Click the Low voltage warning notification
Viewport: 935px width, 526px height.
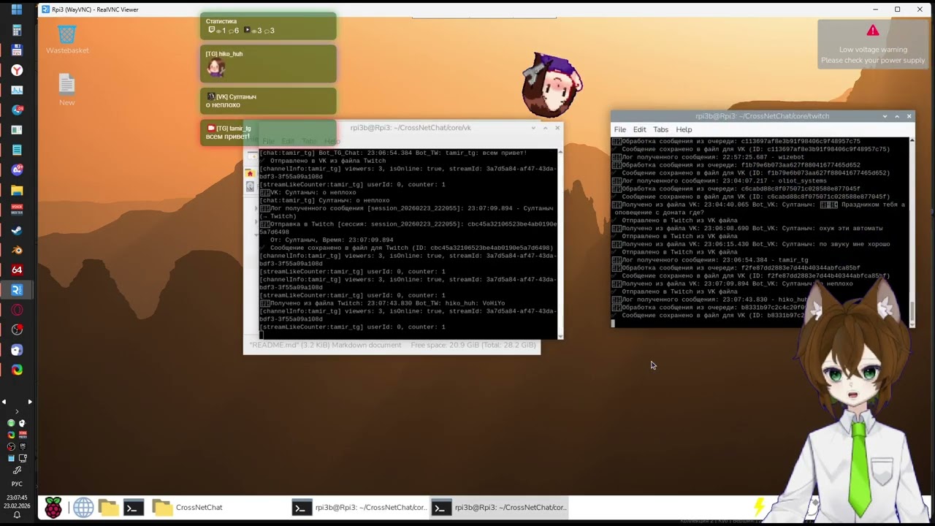pos(872,44)
